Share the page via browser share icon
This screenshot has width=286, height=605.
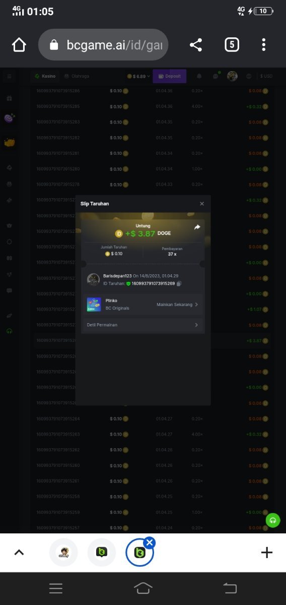click(x=196, y=45)
